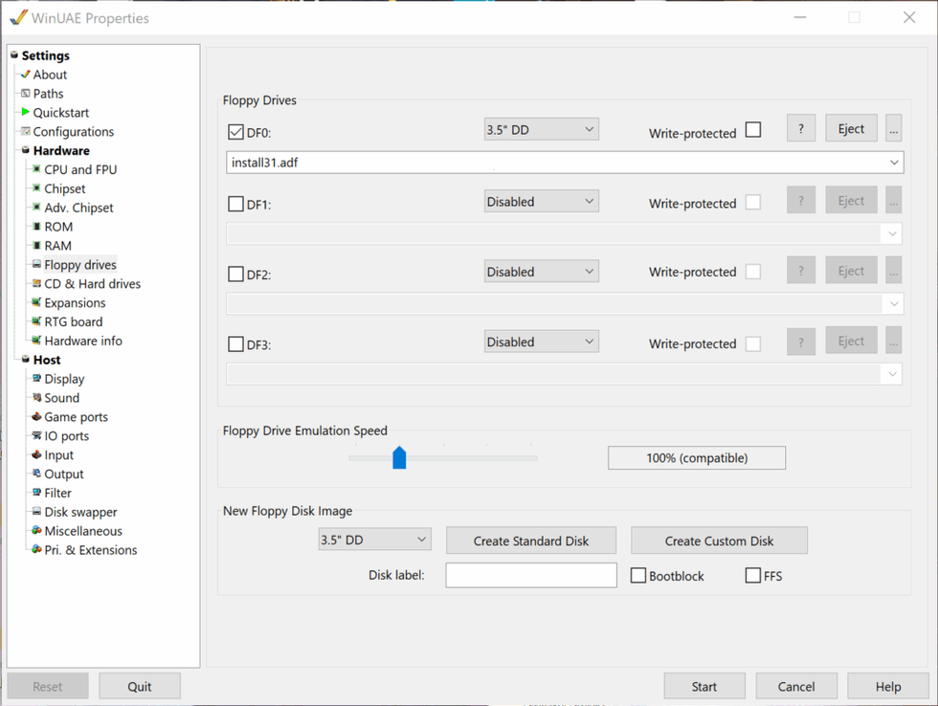Start the emulation

coord(704,686)
